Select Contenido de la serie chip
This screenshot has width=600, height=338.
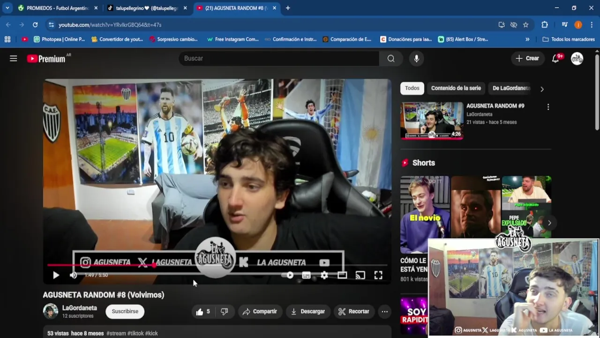coord(456,88)
